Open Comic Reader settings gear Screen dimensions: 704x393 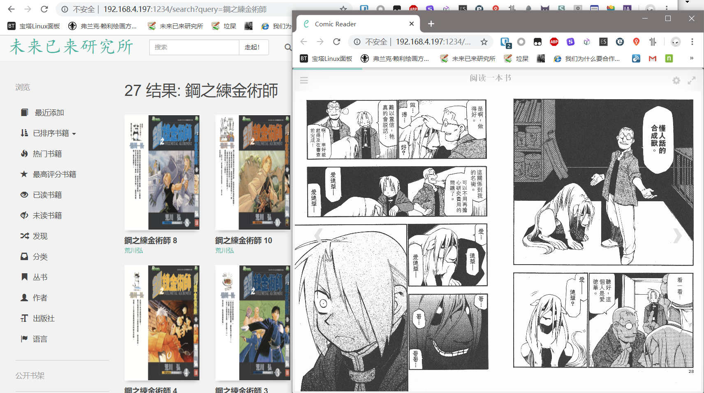click(x=676, y=80)
